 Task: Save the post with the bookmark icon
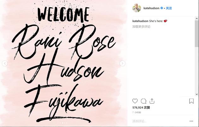pyautogui.click(x=191, y=101)
